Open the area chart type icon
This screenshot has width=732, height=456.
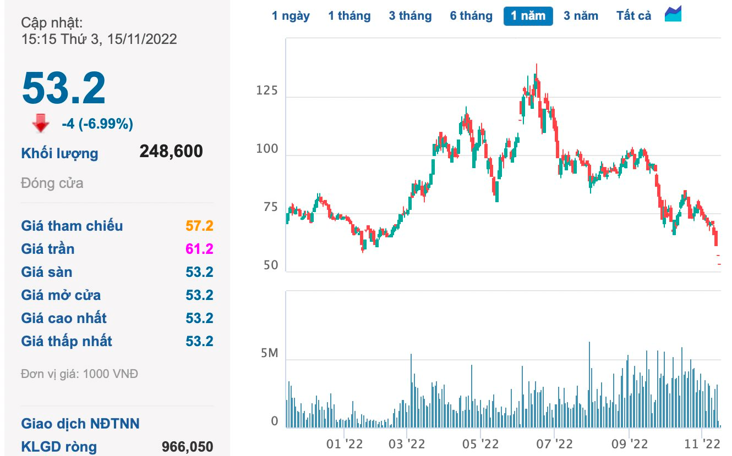coord(673,15)
